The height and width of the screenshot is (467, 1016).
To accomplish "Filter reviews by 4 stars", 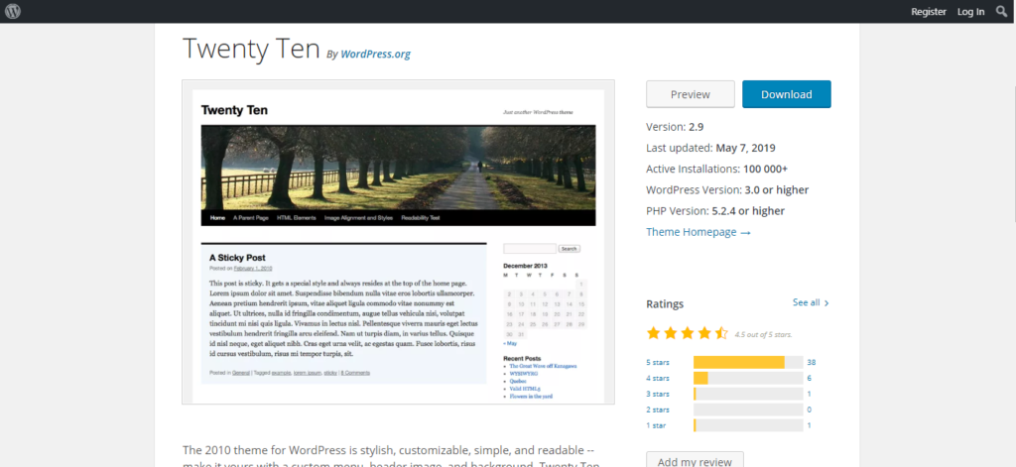I will [x=659, y=378].
